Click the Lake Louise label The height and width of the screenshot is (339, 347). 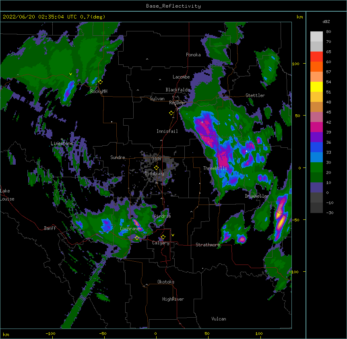7,195
